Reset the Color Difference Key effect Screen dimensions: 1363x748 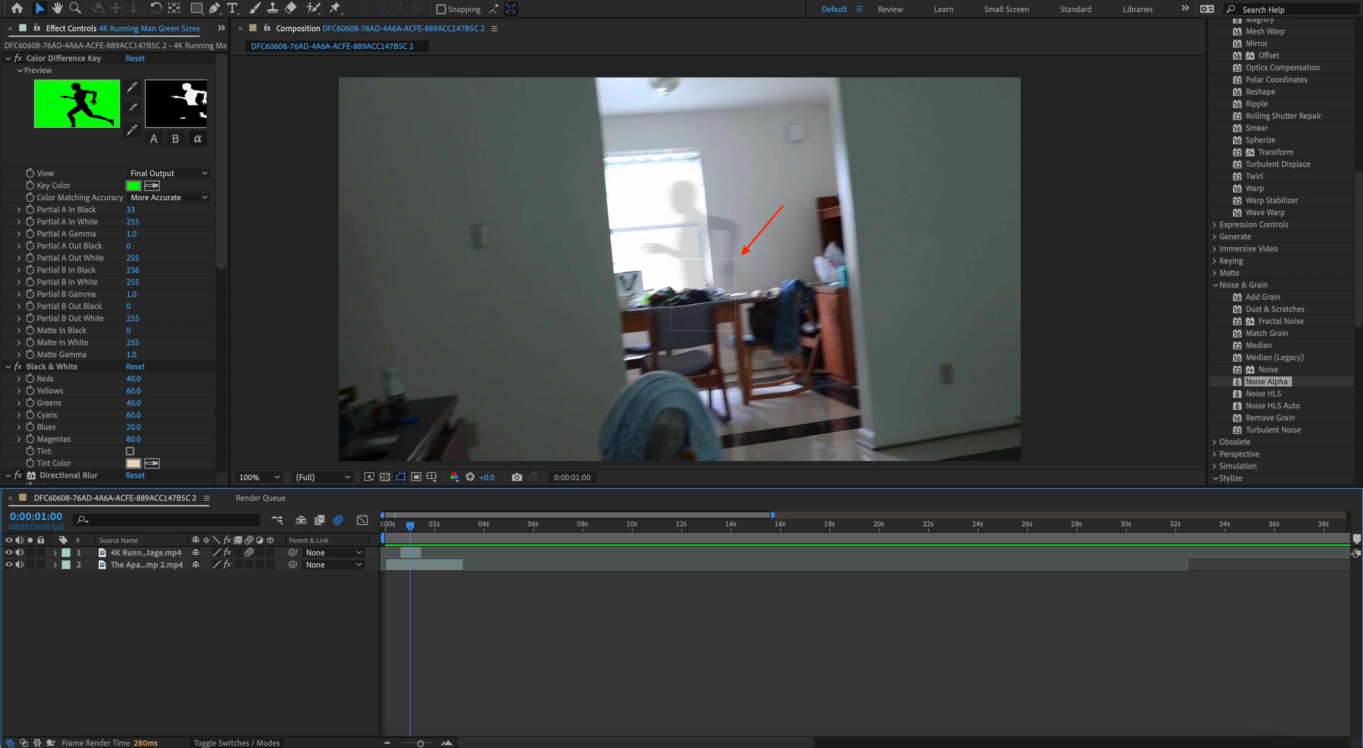135,58
